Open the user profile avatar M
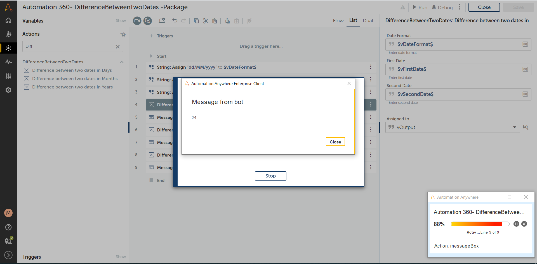The width and height of the screenshot is (537, 264). [x=8, y=213]
